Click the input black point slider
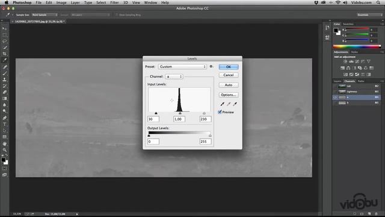This screenshot has height=217, width=385. 156,113
